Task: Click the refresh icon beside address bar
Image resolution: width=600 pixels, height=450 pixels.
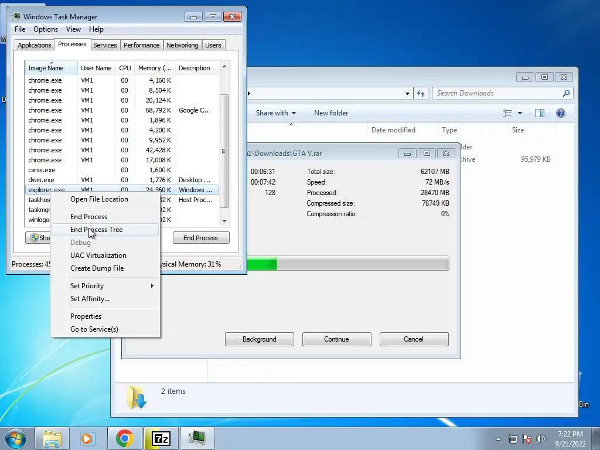Action: click(x=421, y=93)
